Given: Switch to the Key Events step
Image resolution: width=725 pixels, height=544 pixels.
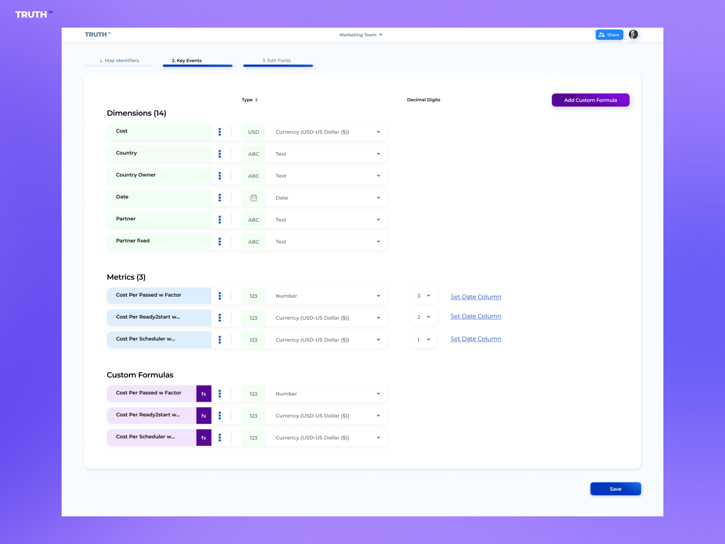Looking at the screenshot, I should (198, 61).
